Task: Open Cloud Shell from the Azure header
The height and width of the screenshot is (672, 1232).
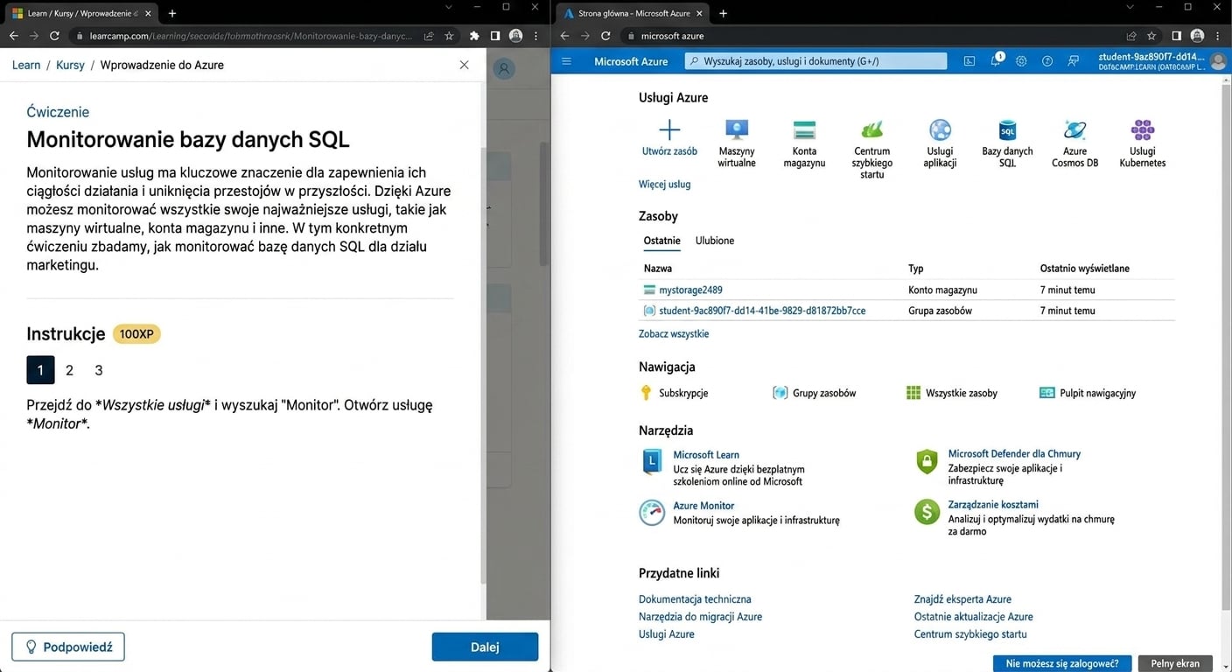Action: pos(969,61)
